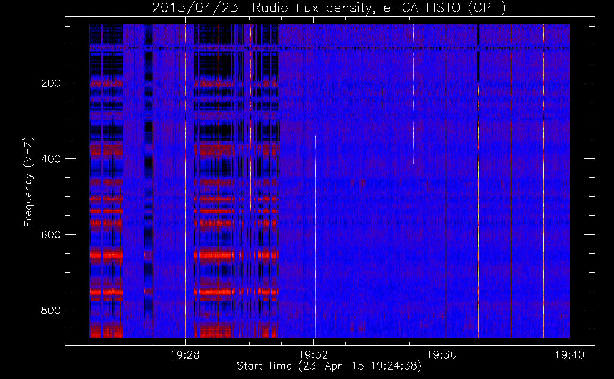Screen dimensions: 614x379
Task: Click the 600 frequency tick label
Action: coord(51,235)
